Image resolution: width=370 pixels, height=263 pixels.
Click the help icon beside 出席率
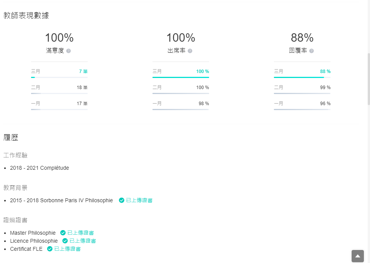click(190, 51)
